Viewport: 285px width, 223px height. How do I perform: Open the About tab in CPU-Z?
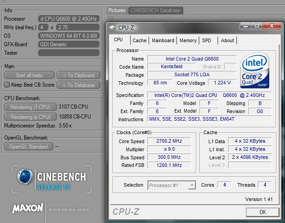[227, 40]
